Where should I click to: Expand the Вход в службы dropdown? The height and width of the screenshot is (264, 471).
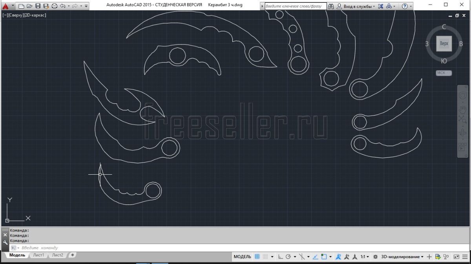[x=374, y=6]
